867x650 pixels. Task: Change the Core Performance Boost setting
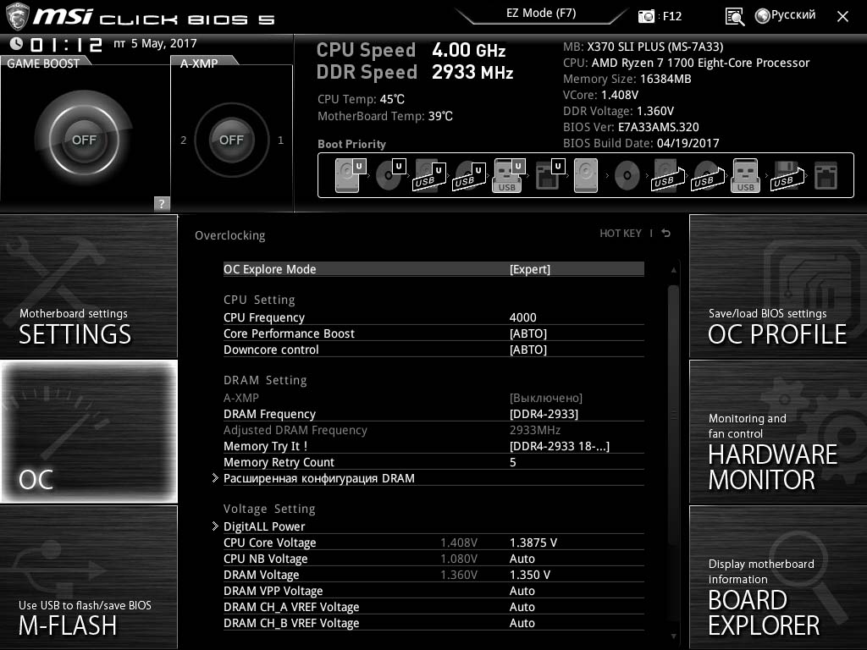point(433,333)
